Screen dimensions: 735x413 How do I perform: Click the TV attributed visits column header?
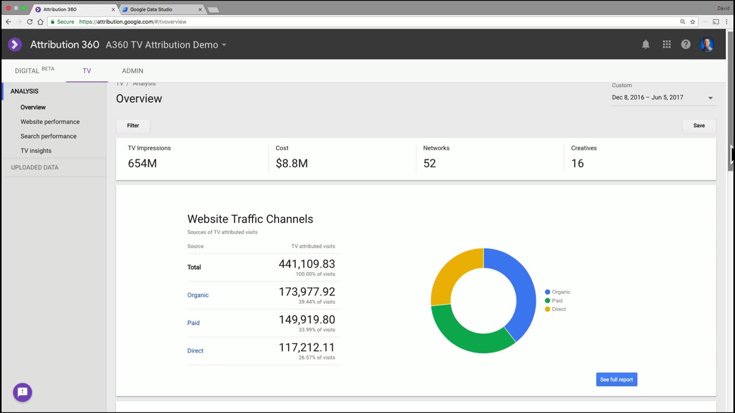(313, 247)
